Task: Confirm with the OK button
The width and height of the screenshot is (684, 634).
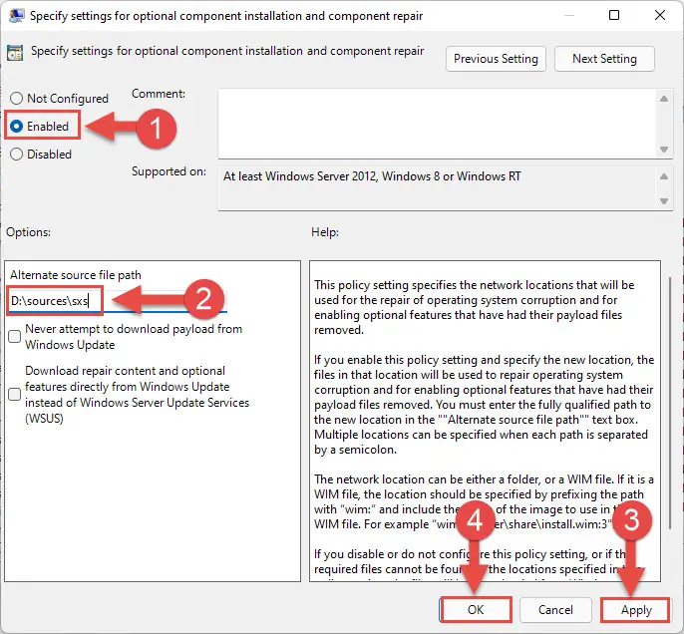Action: tap(476, 610)
